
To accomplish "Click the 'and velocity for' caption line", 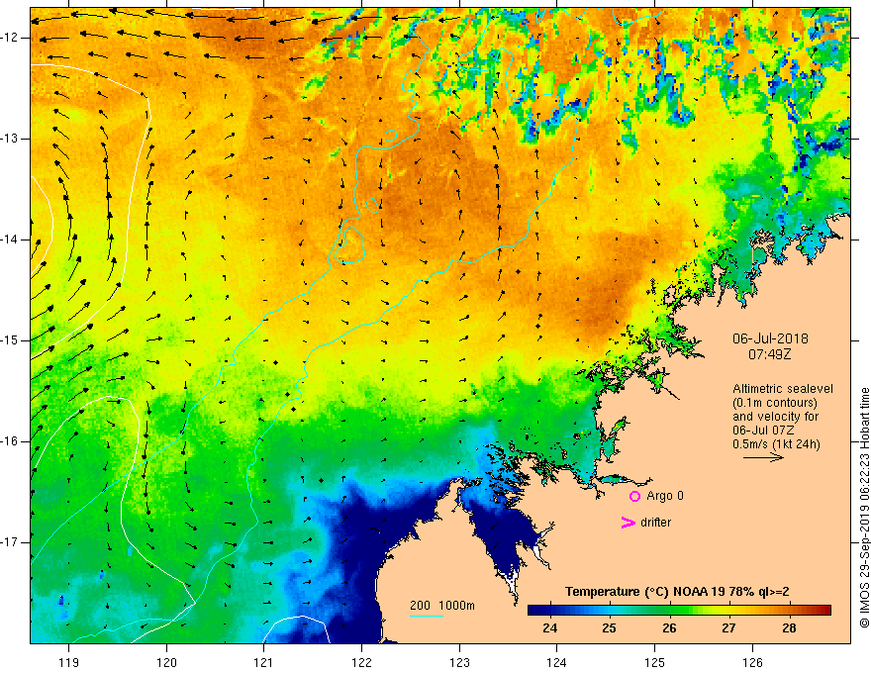I will click(775, 417).
